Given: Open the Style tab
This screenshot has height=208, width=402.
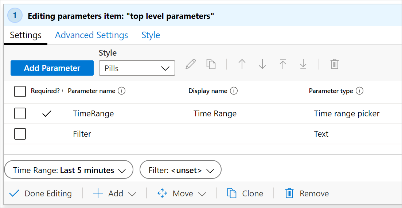Looking at the screenshot, I should tap(151, 35).
